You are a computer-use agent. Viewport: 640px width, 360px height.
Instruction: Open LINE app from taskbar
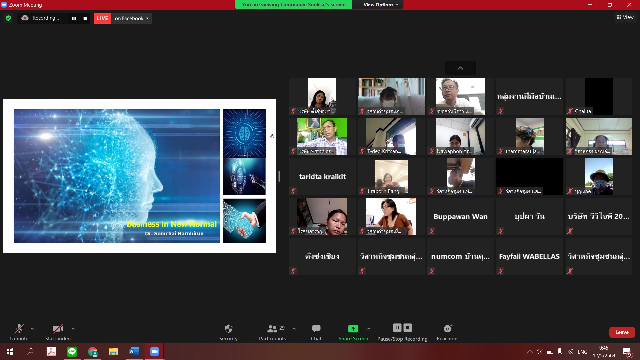[x=72, y=352]
